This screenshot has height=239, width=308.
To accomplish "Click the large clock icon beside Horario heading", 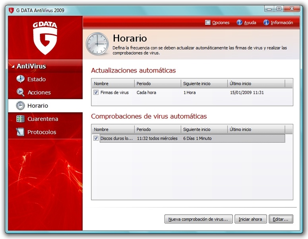I will click(97, 44).
